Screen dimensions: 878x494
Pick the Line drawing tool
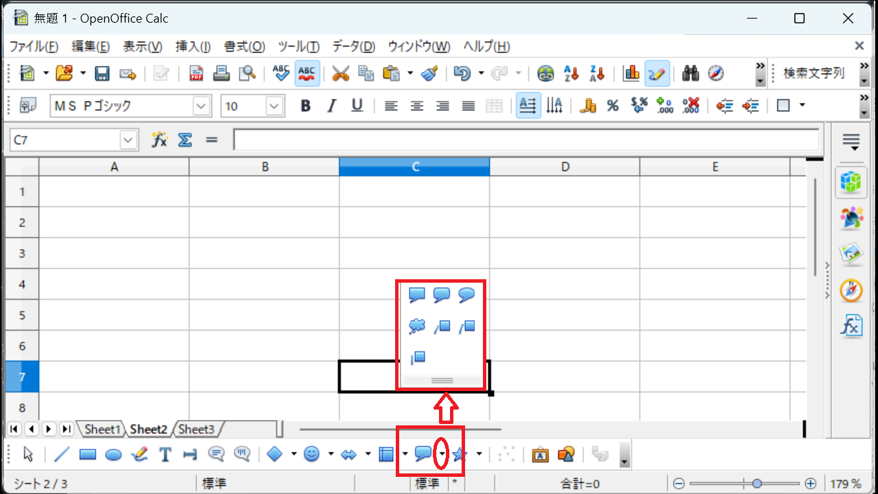click(x=62, y=454)
